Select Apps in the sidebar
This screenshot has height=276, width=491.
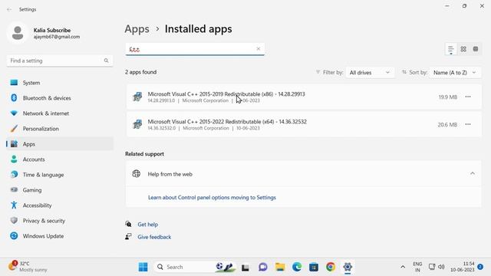60,144
